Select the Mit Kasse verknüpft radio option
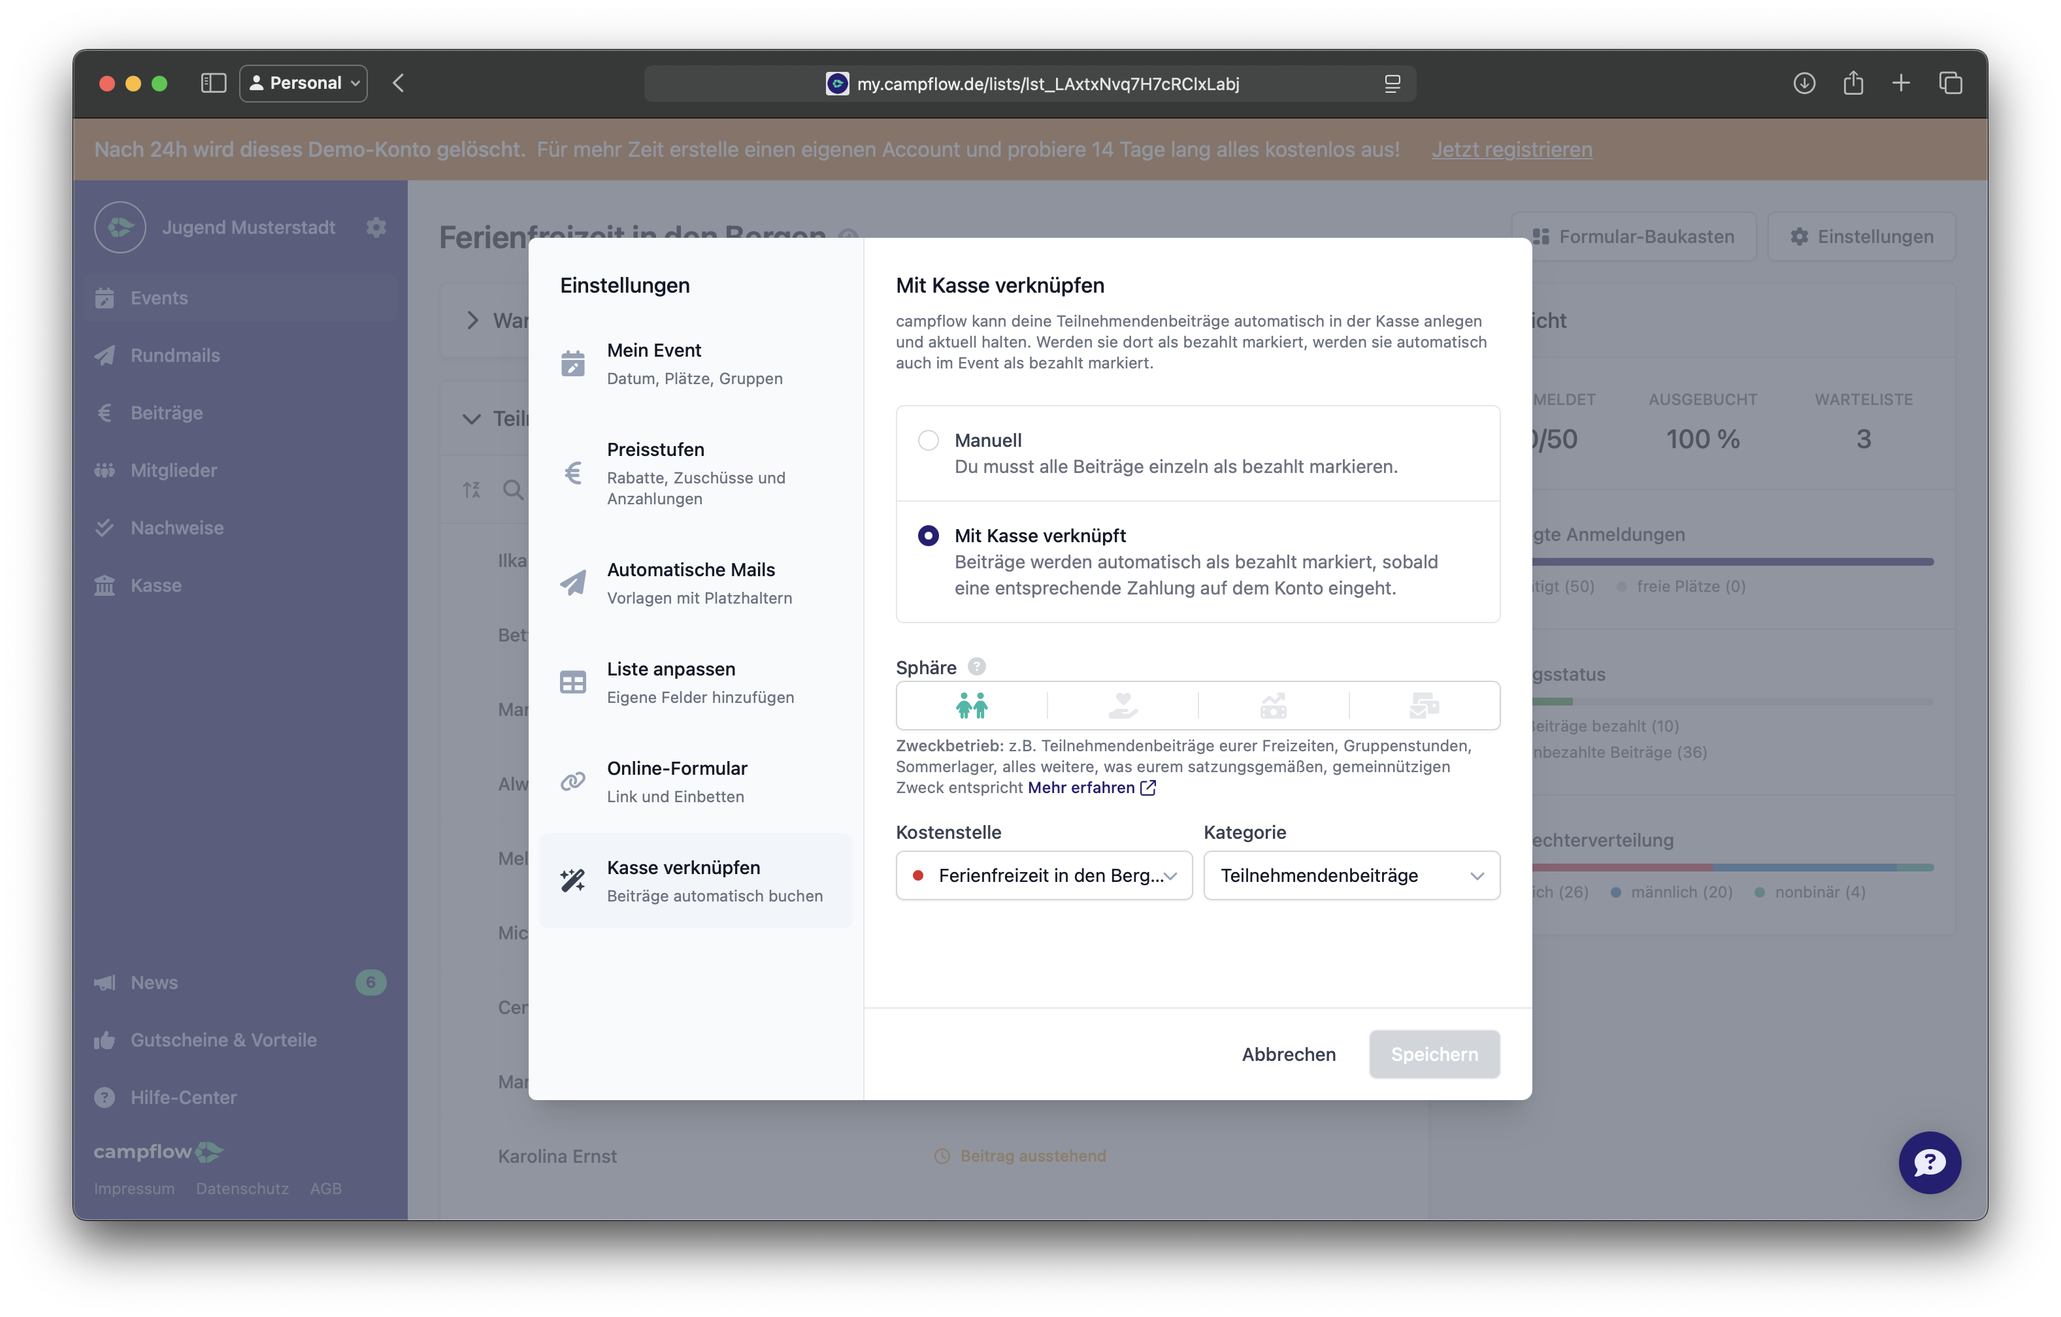 928,536
